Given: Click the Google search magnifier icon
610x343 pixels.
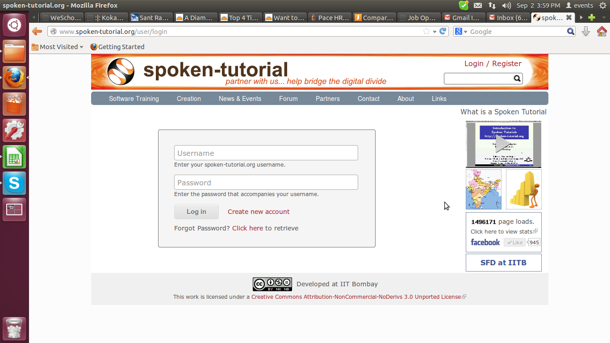Looking at the screenshot, I should [x=570, y=31].
